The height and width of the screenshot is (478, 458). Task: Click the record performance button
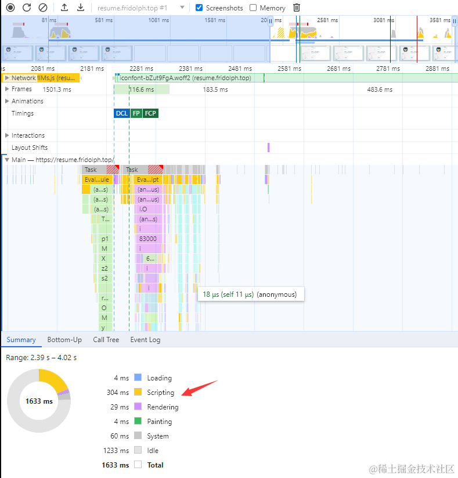10,8
